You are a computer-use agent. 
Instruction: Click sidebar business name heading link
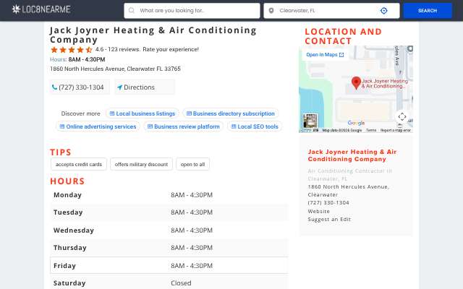tap(352, 155)
